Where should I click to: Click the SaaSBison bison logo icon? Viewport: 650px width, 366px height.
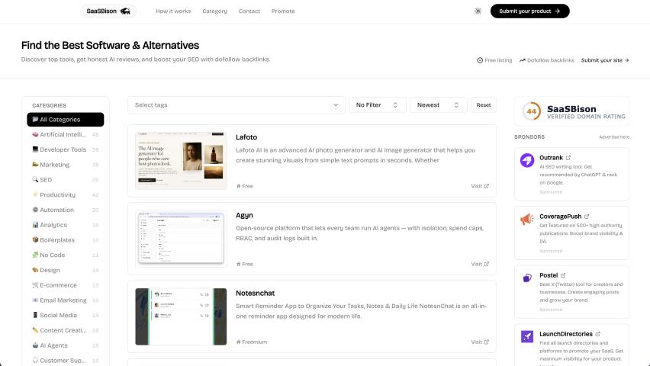pos(125,11)
